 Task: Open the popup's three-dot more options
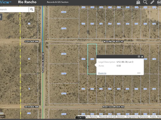[139, 73]
